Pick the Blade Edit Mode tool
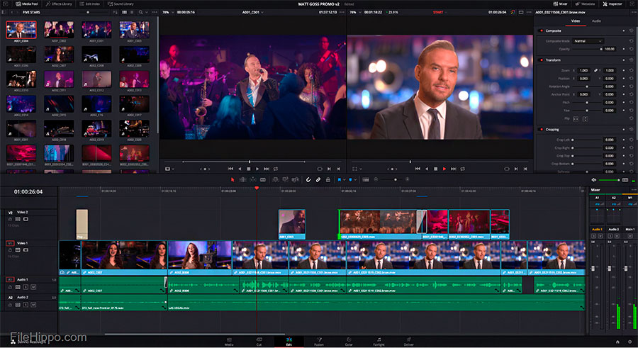 [x=263, y=179]
